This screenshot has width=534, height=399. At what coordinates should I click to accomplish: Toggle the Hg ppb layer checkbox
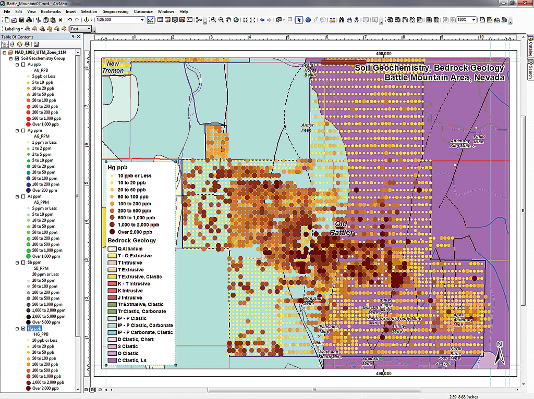pos(23,329)
